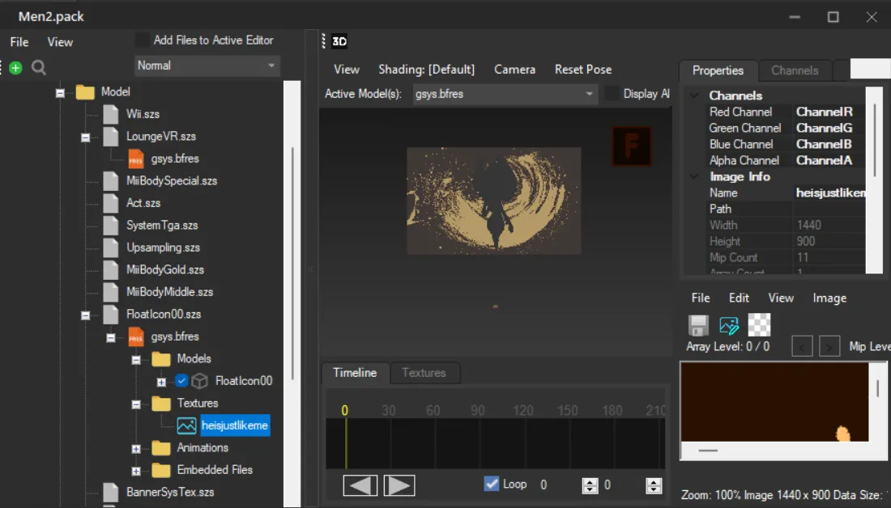Click the play backward arrow button

coord(360,485)
